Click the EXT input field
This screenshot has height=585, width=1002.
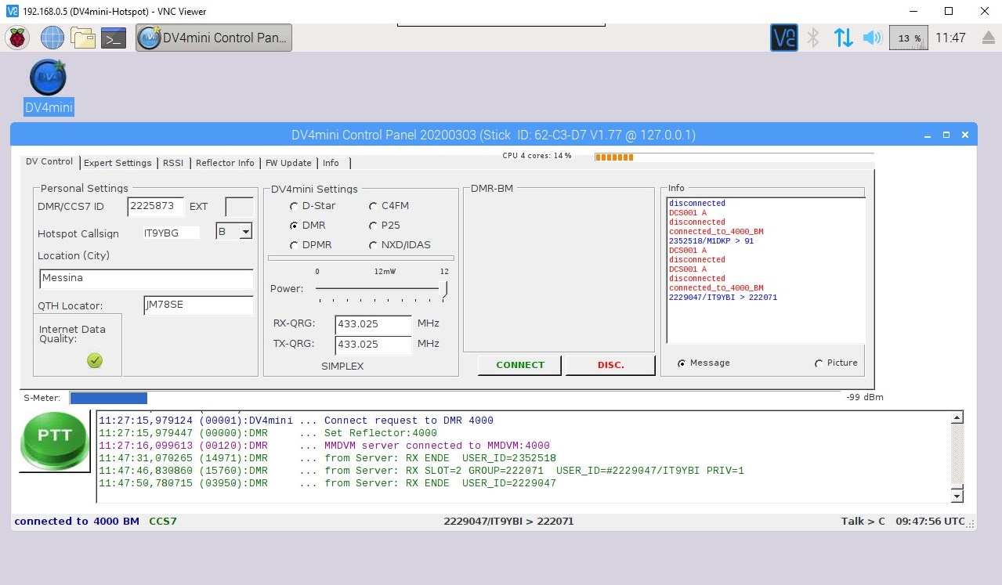[239, 207]
